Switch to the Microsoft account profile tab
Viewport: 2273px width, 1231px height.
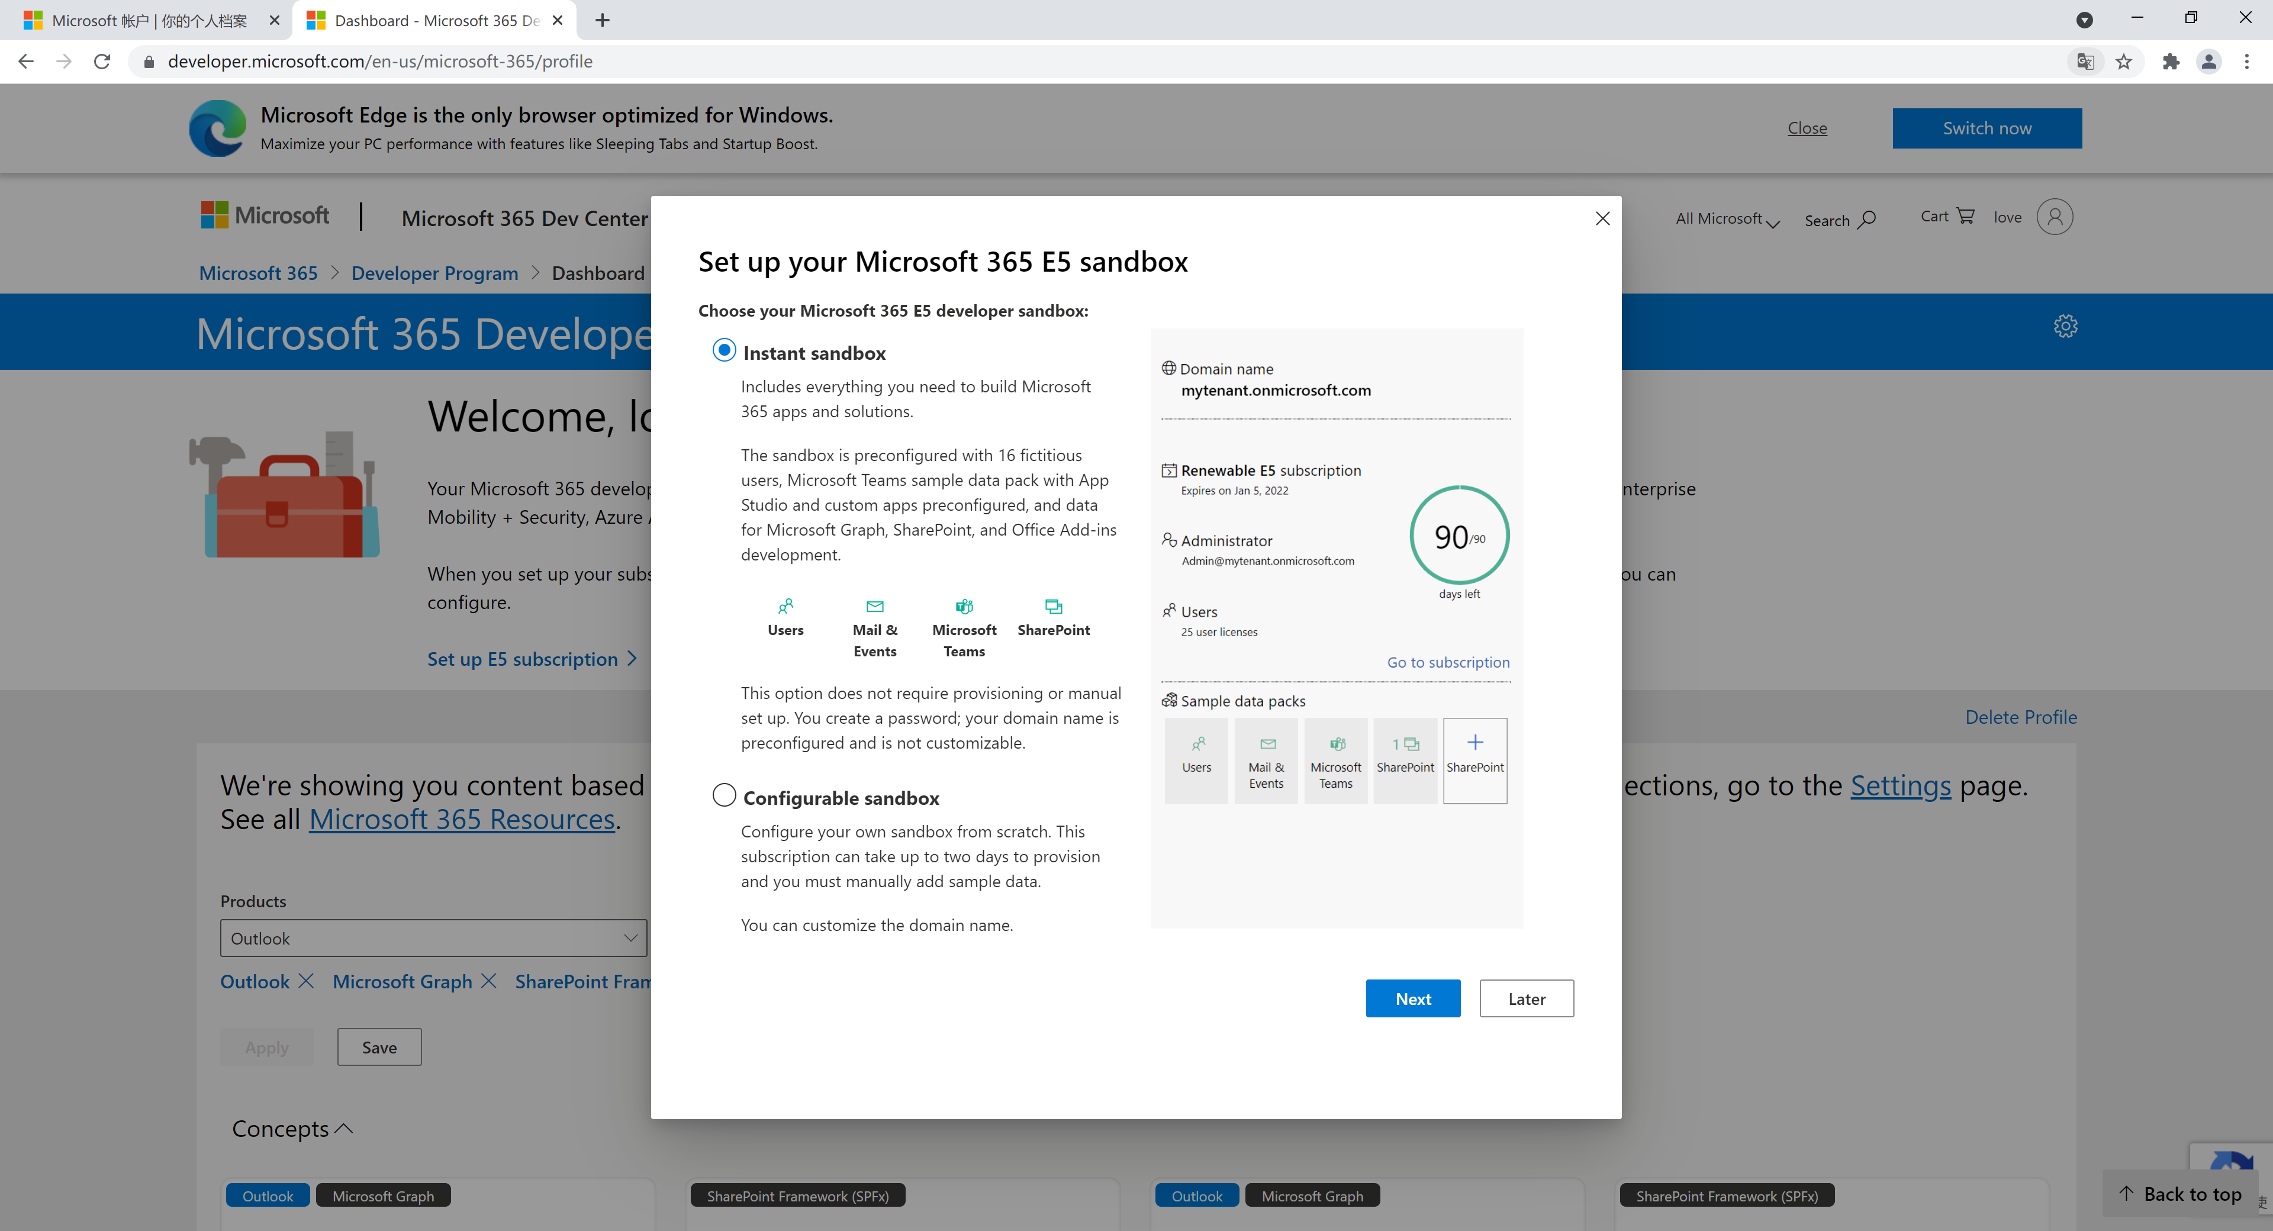tap(148, 20)
